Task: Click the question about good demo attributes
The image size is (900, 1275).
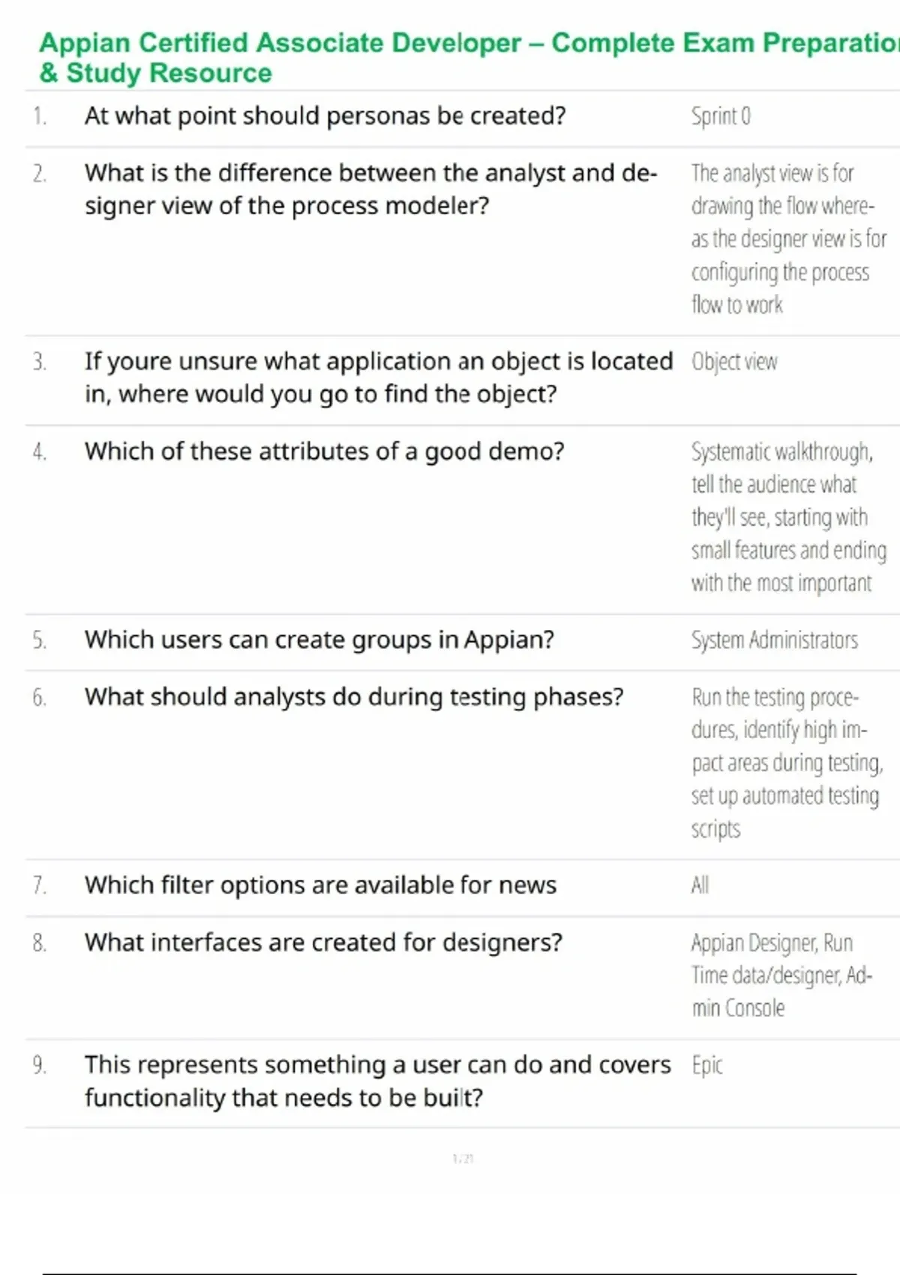Action: pos(324,451)
